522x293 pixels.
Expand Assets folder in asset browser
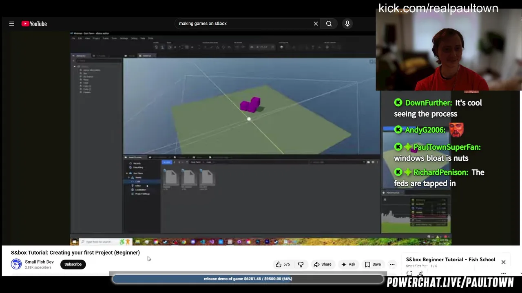coord(129,177)
